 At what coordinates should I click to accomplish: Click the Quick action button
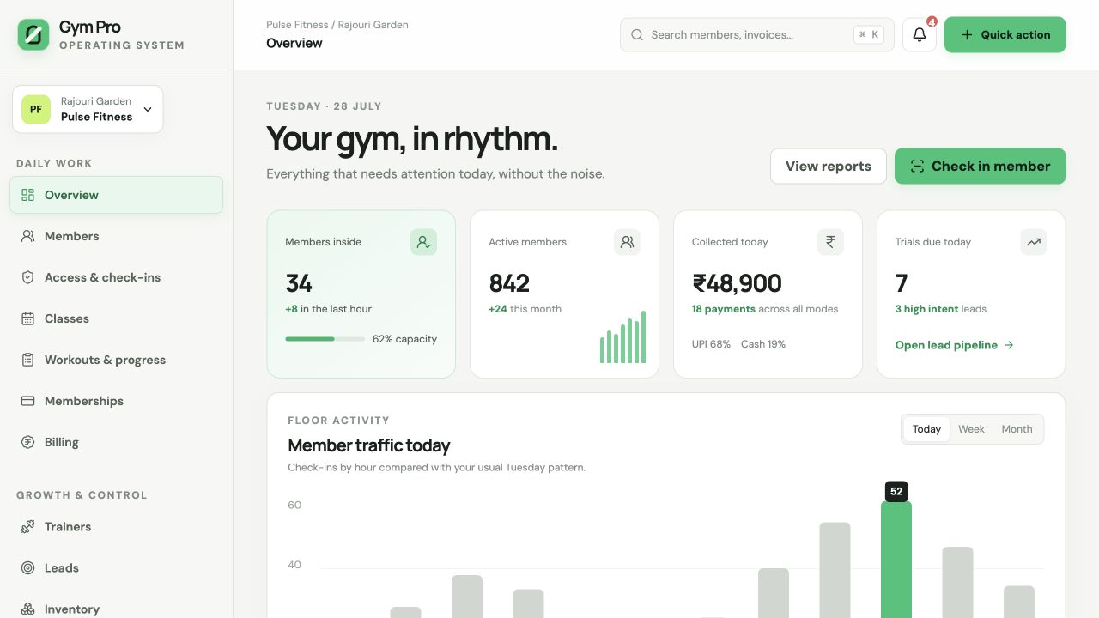click(1005, 35)
